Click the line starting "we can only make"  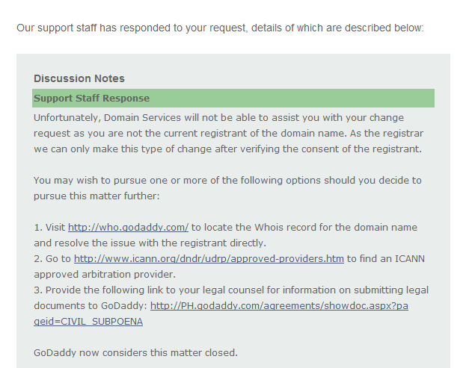(227, 149)
